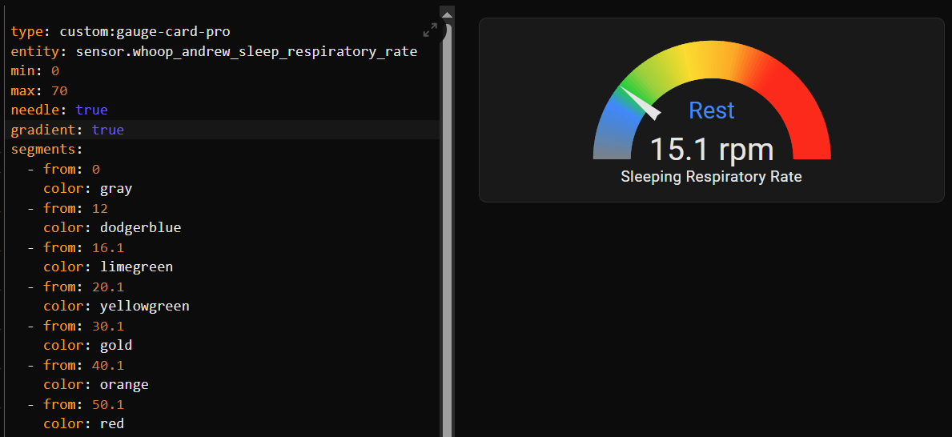
Task: Click the 'color: yellowgreen' line
Action: click(116, 307)
